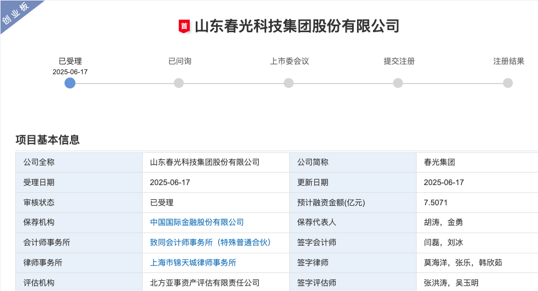Click the signing lawyers 莫海洋，张乐，韩欣茹
Image resolution: width=538 pixels, height=291 pixels.
(x=463, y=263)
